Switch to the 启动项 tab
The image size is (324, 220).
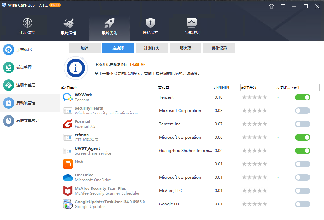click(x=118, y=48)
